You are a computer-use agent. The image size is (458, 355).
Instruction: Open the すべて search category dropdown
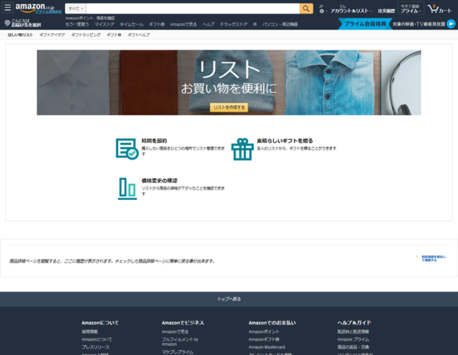tap(76, 9)
